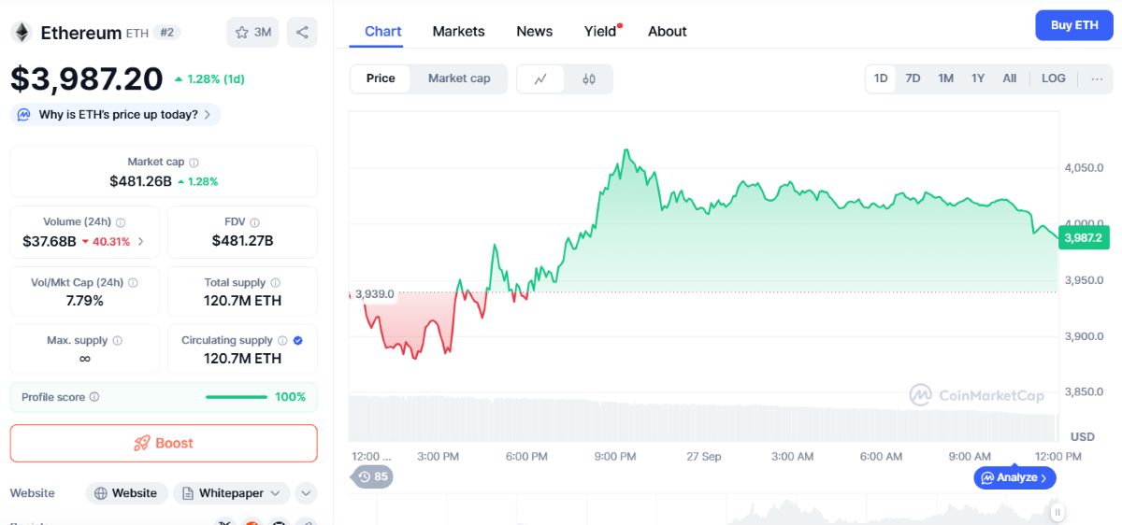Open the chart's three-dot more options
This screenshot has width=1122, height=525.
(x=1098, y=78)
